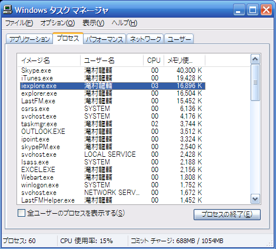Image resolution: width=276 pixels, height=249 pixels.
Task: Click the コミット チャージ status entry
Action: pyautogui.click(x=177, y=241)
